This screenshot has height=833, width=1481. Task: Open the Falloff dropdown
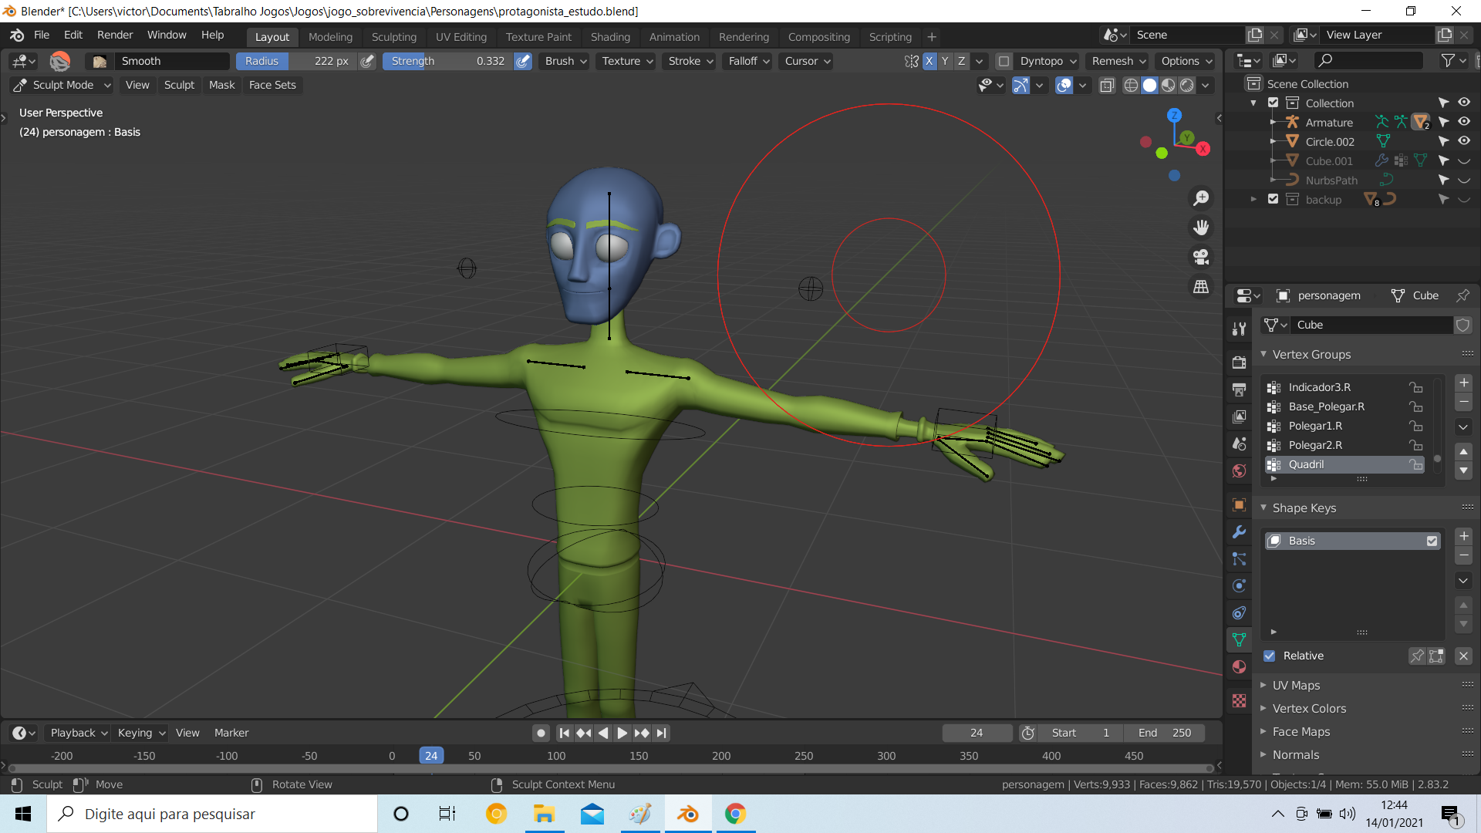[x=749, y=61]
